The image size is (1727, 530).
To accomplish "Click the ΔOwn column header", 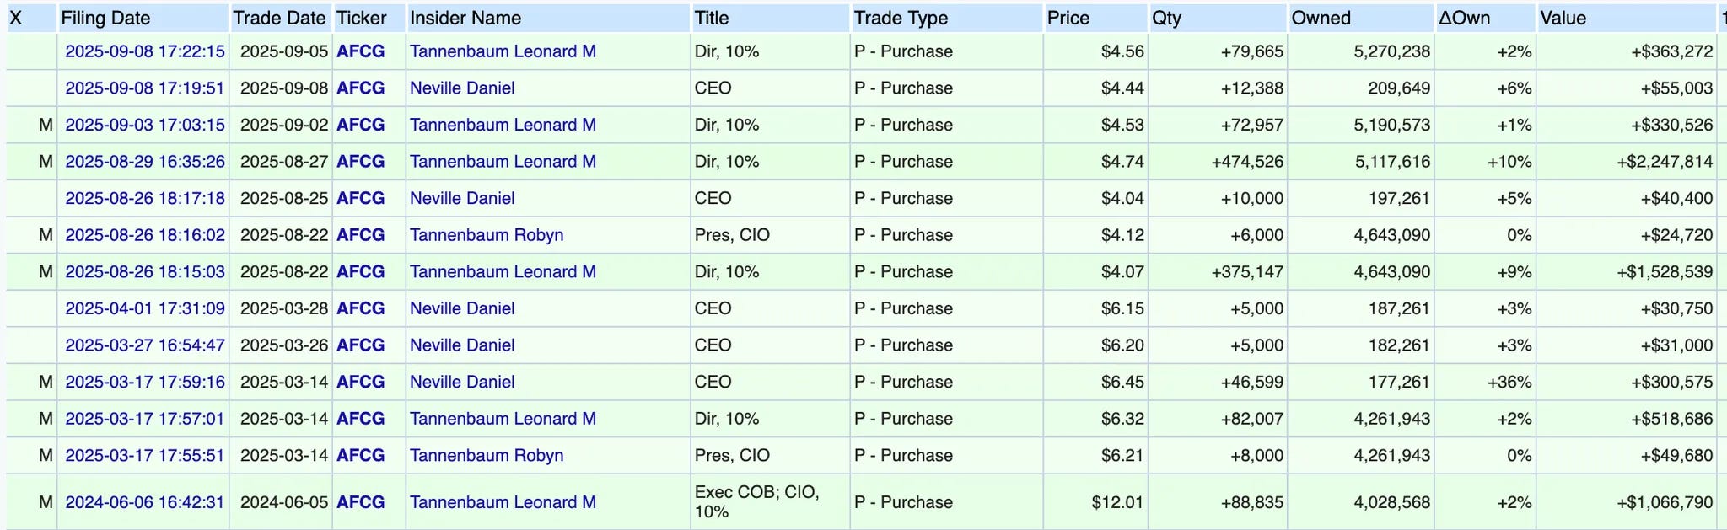I will coord(1464,18).
